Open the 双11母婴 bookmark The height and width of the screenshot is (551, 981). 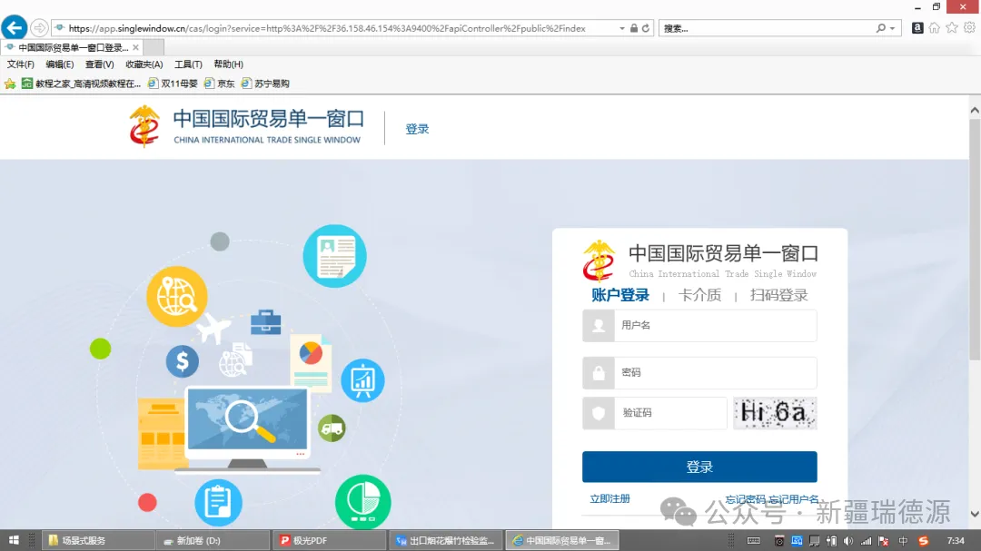(173, 84)
